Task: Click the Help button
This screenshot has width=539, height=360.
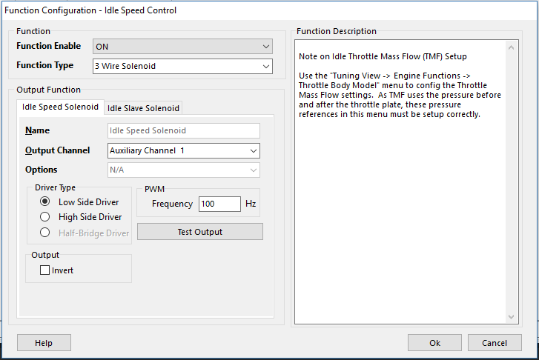Action: click(44, 343)
